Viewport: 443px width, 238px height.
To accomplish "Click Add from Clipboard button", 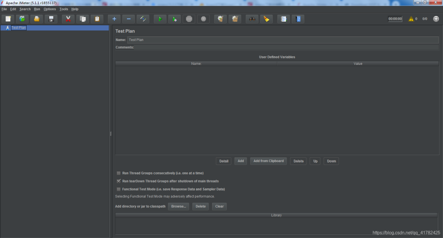I will [x=268, y=161].
